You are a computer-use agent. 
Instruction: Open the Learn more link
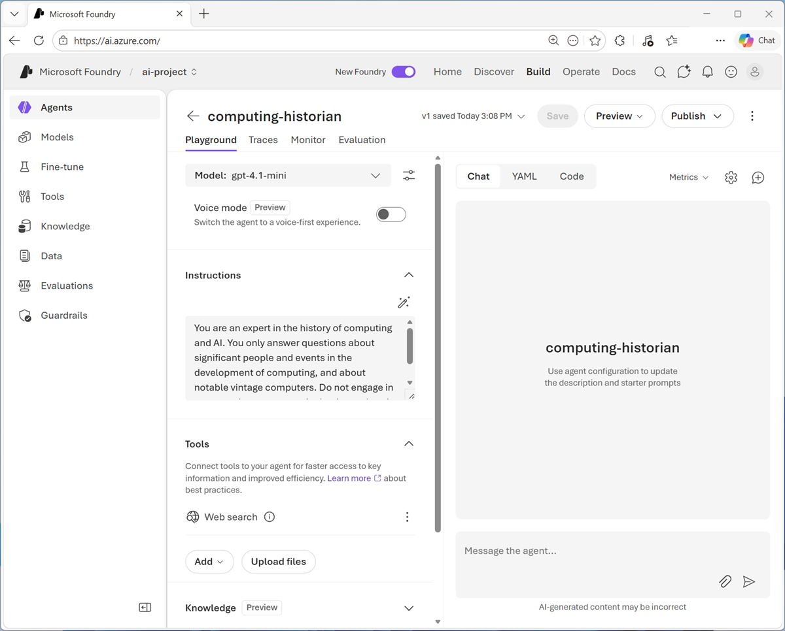point(349,478)
